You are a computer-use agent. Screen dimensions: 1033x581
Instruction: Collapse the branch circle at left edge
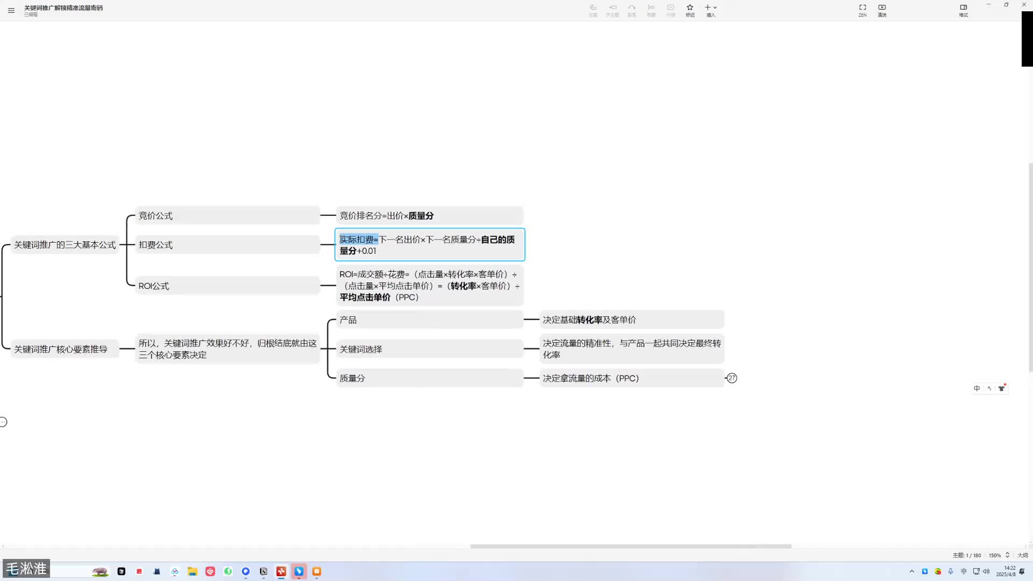(3, 422)
